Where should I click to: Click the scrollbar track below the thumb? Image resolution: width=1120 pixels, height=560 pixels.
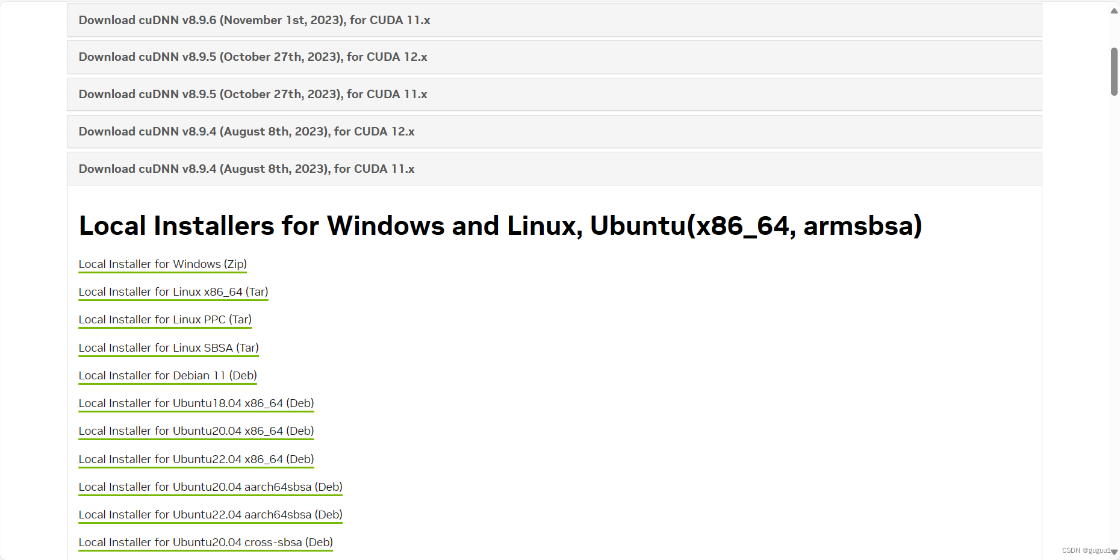point(1113,301)
